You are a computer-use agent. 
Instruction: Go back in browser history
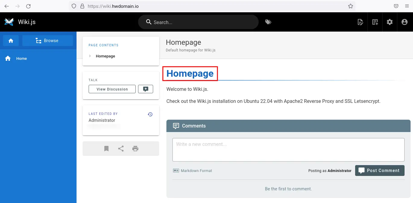pyautogui.click(x=7, y=6)
